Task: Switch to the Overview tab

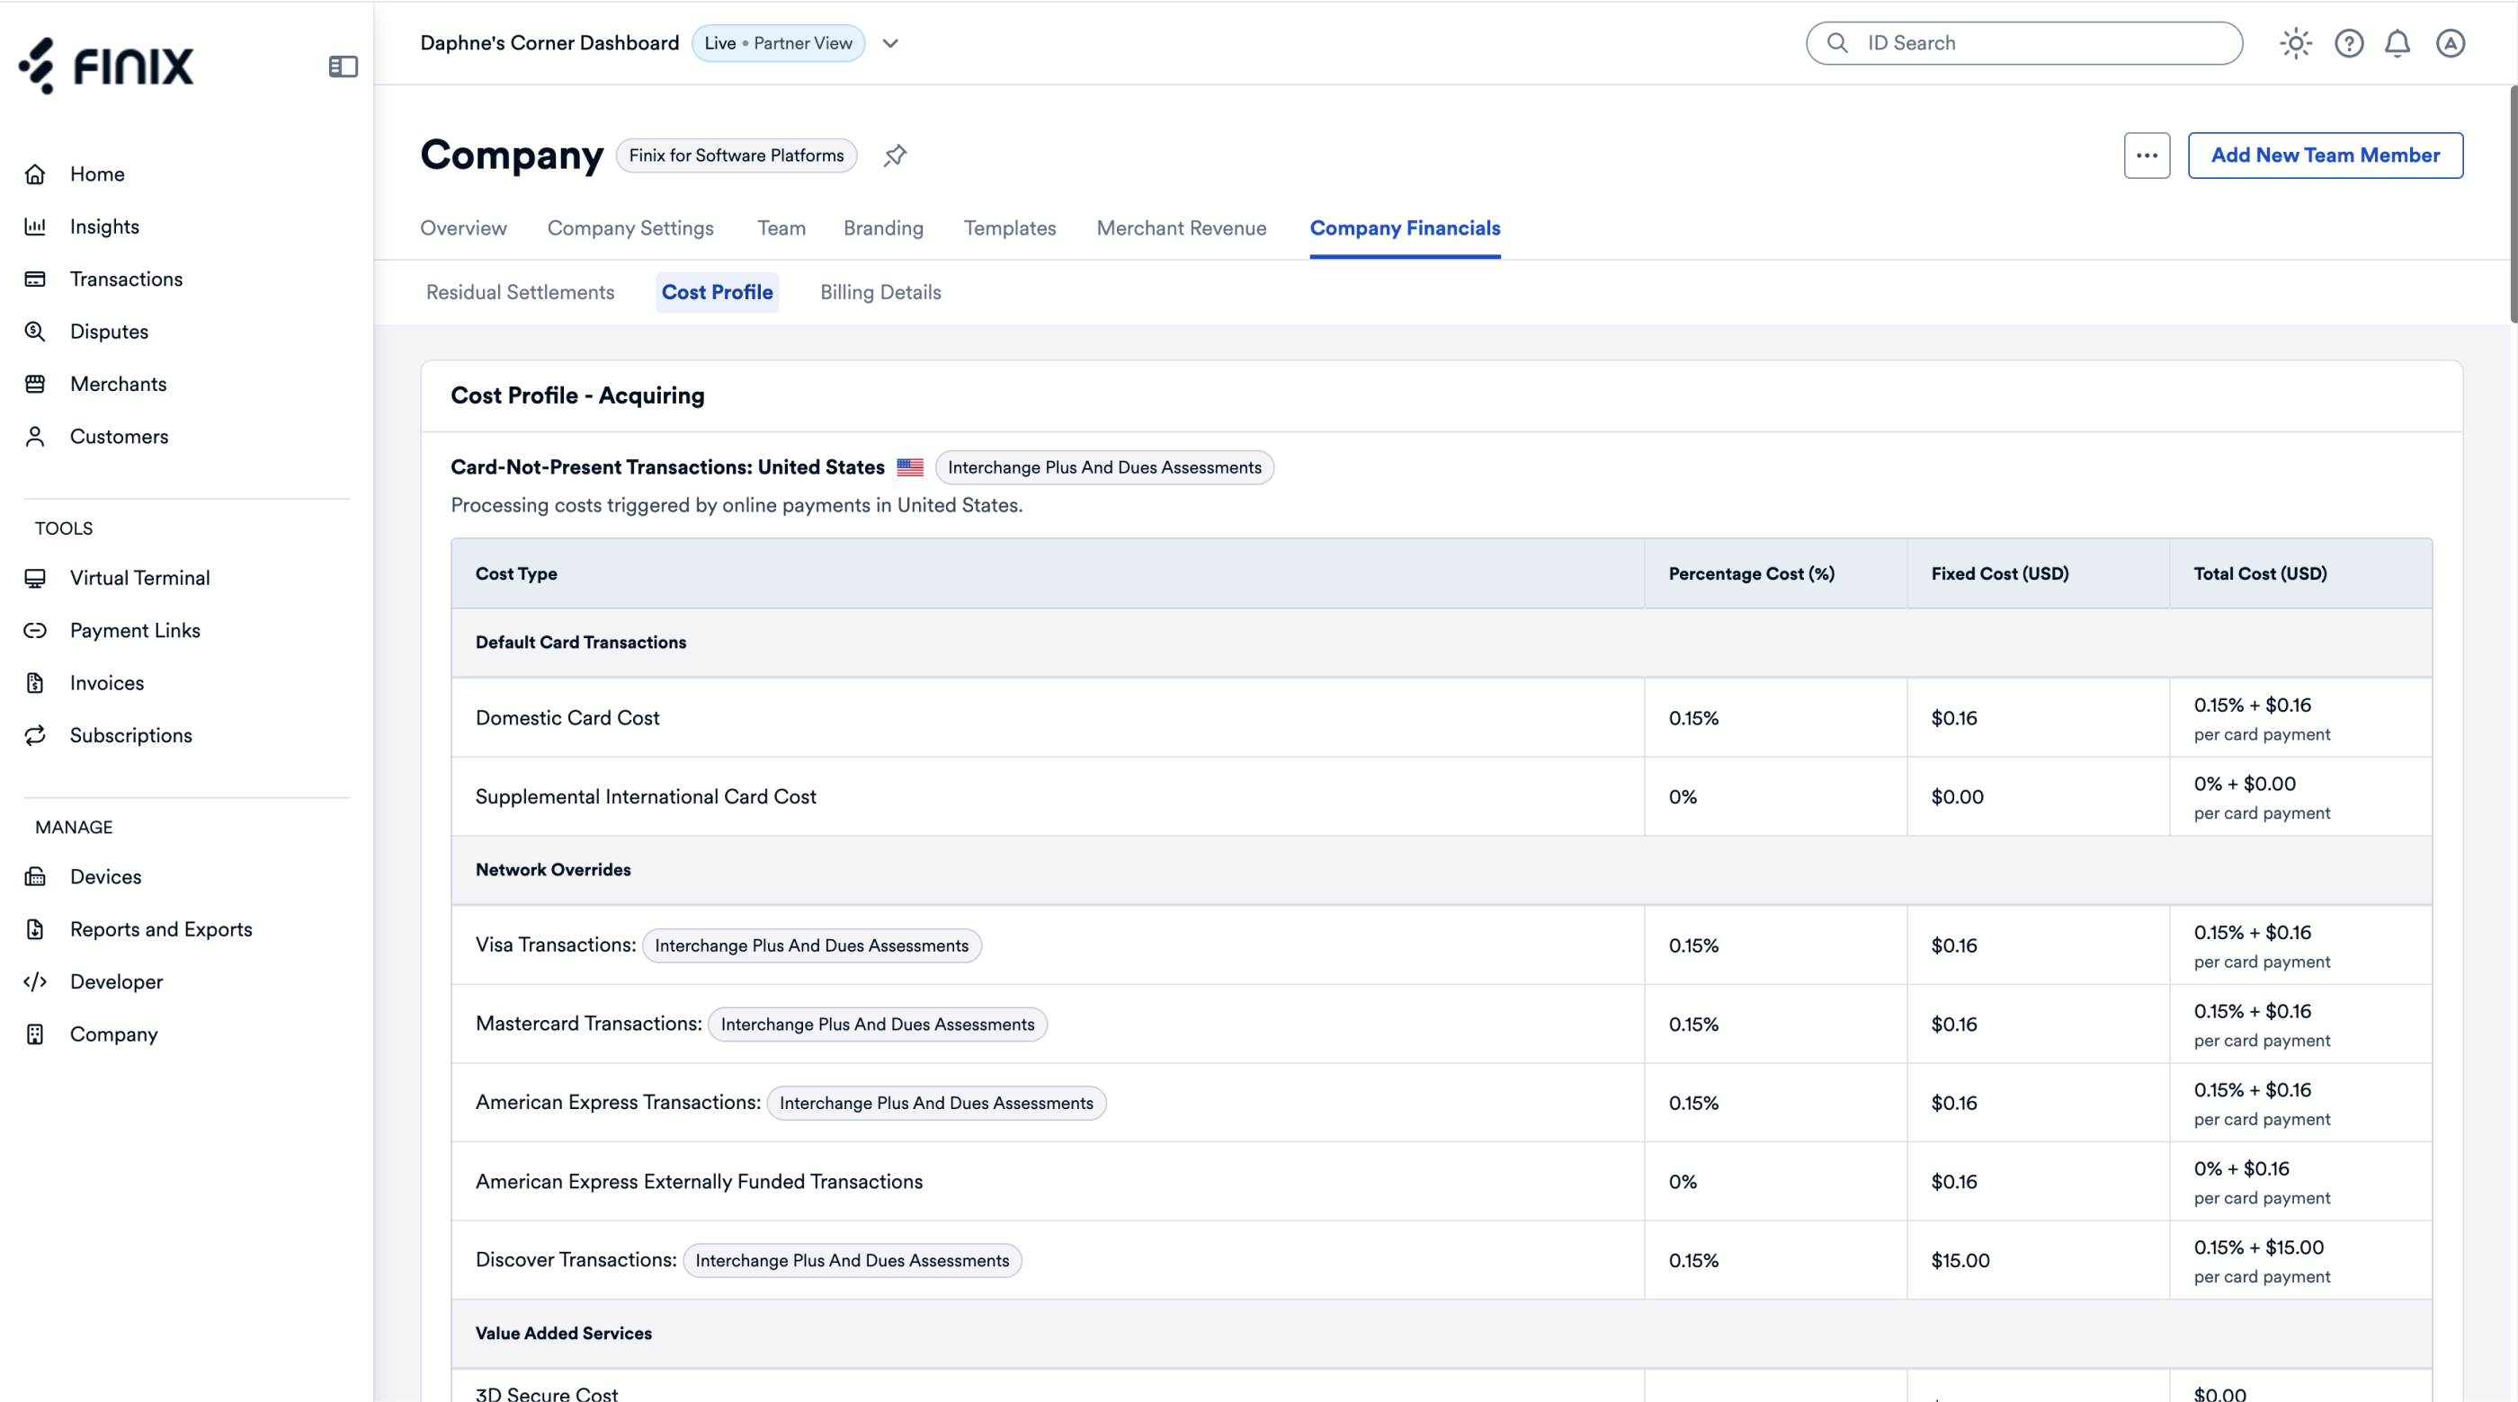Action: [463, 227]
